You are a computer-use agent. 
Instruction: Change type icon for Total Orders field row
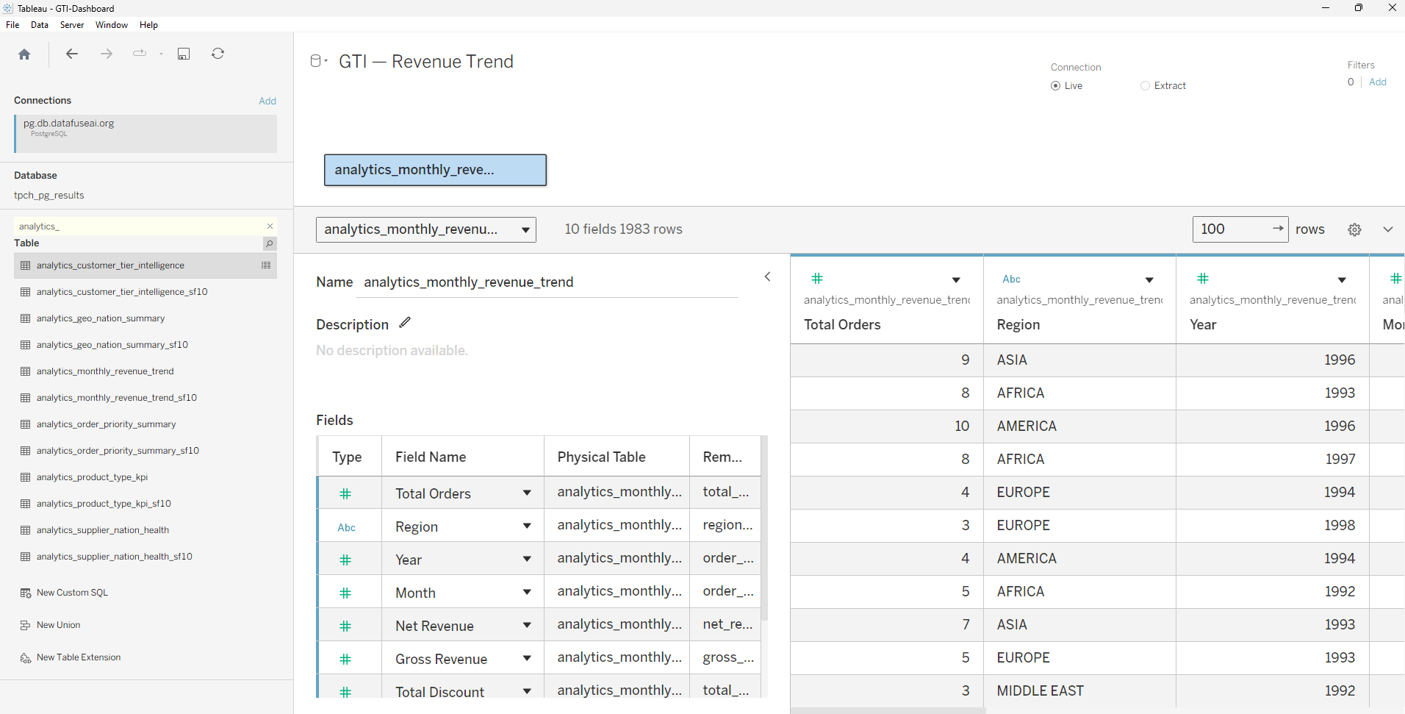tap(345, 494)
